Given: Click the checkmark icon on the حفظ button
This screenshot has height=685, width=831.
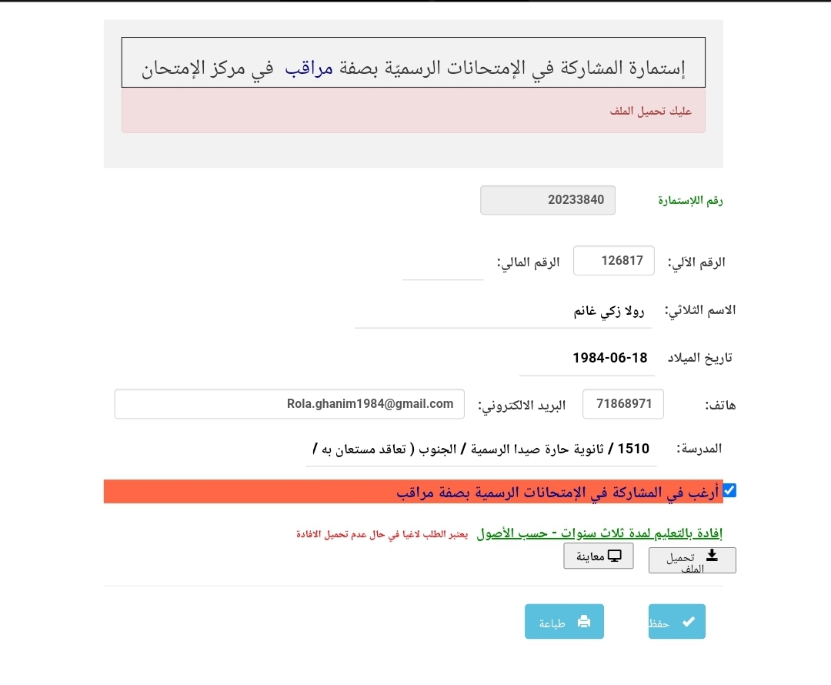Looking at the screenshot, I should click(688, 622).
